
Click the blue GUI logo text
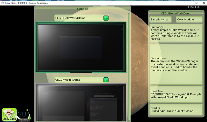click(22, 114)
